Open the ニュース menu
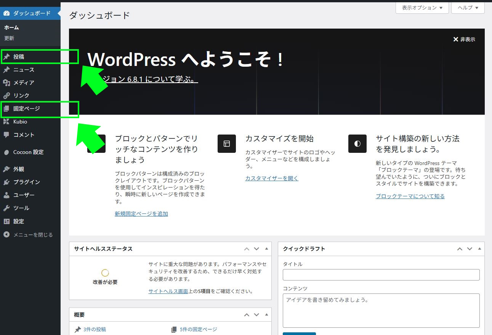The height and width of the screenshot is (335, 492). tap(30, 70)
